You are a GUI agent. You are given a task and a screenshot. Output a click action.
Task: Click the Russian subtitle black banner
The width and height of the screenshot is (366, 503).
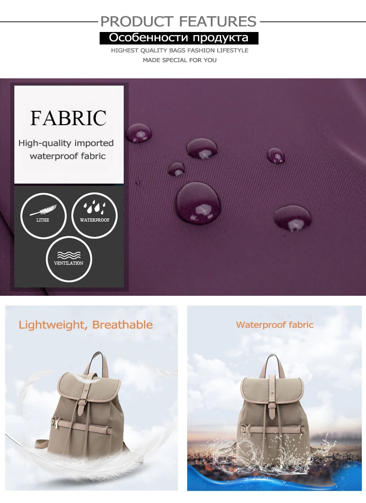pyautogui.click(x=179, y=38)
